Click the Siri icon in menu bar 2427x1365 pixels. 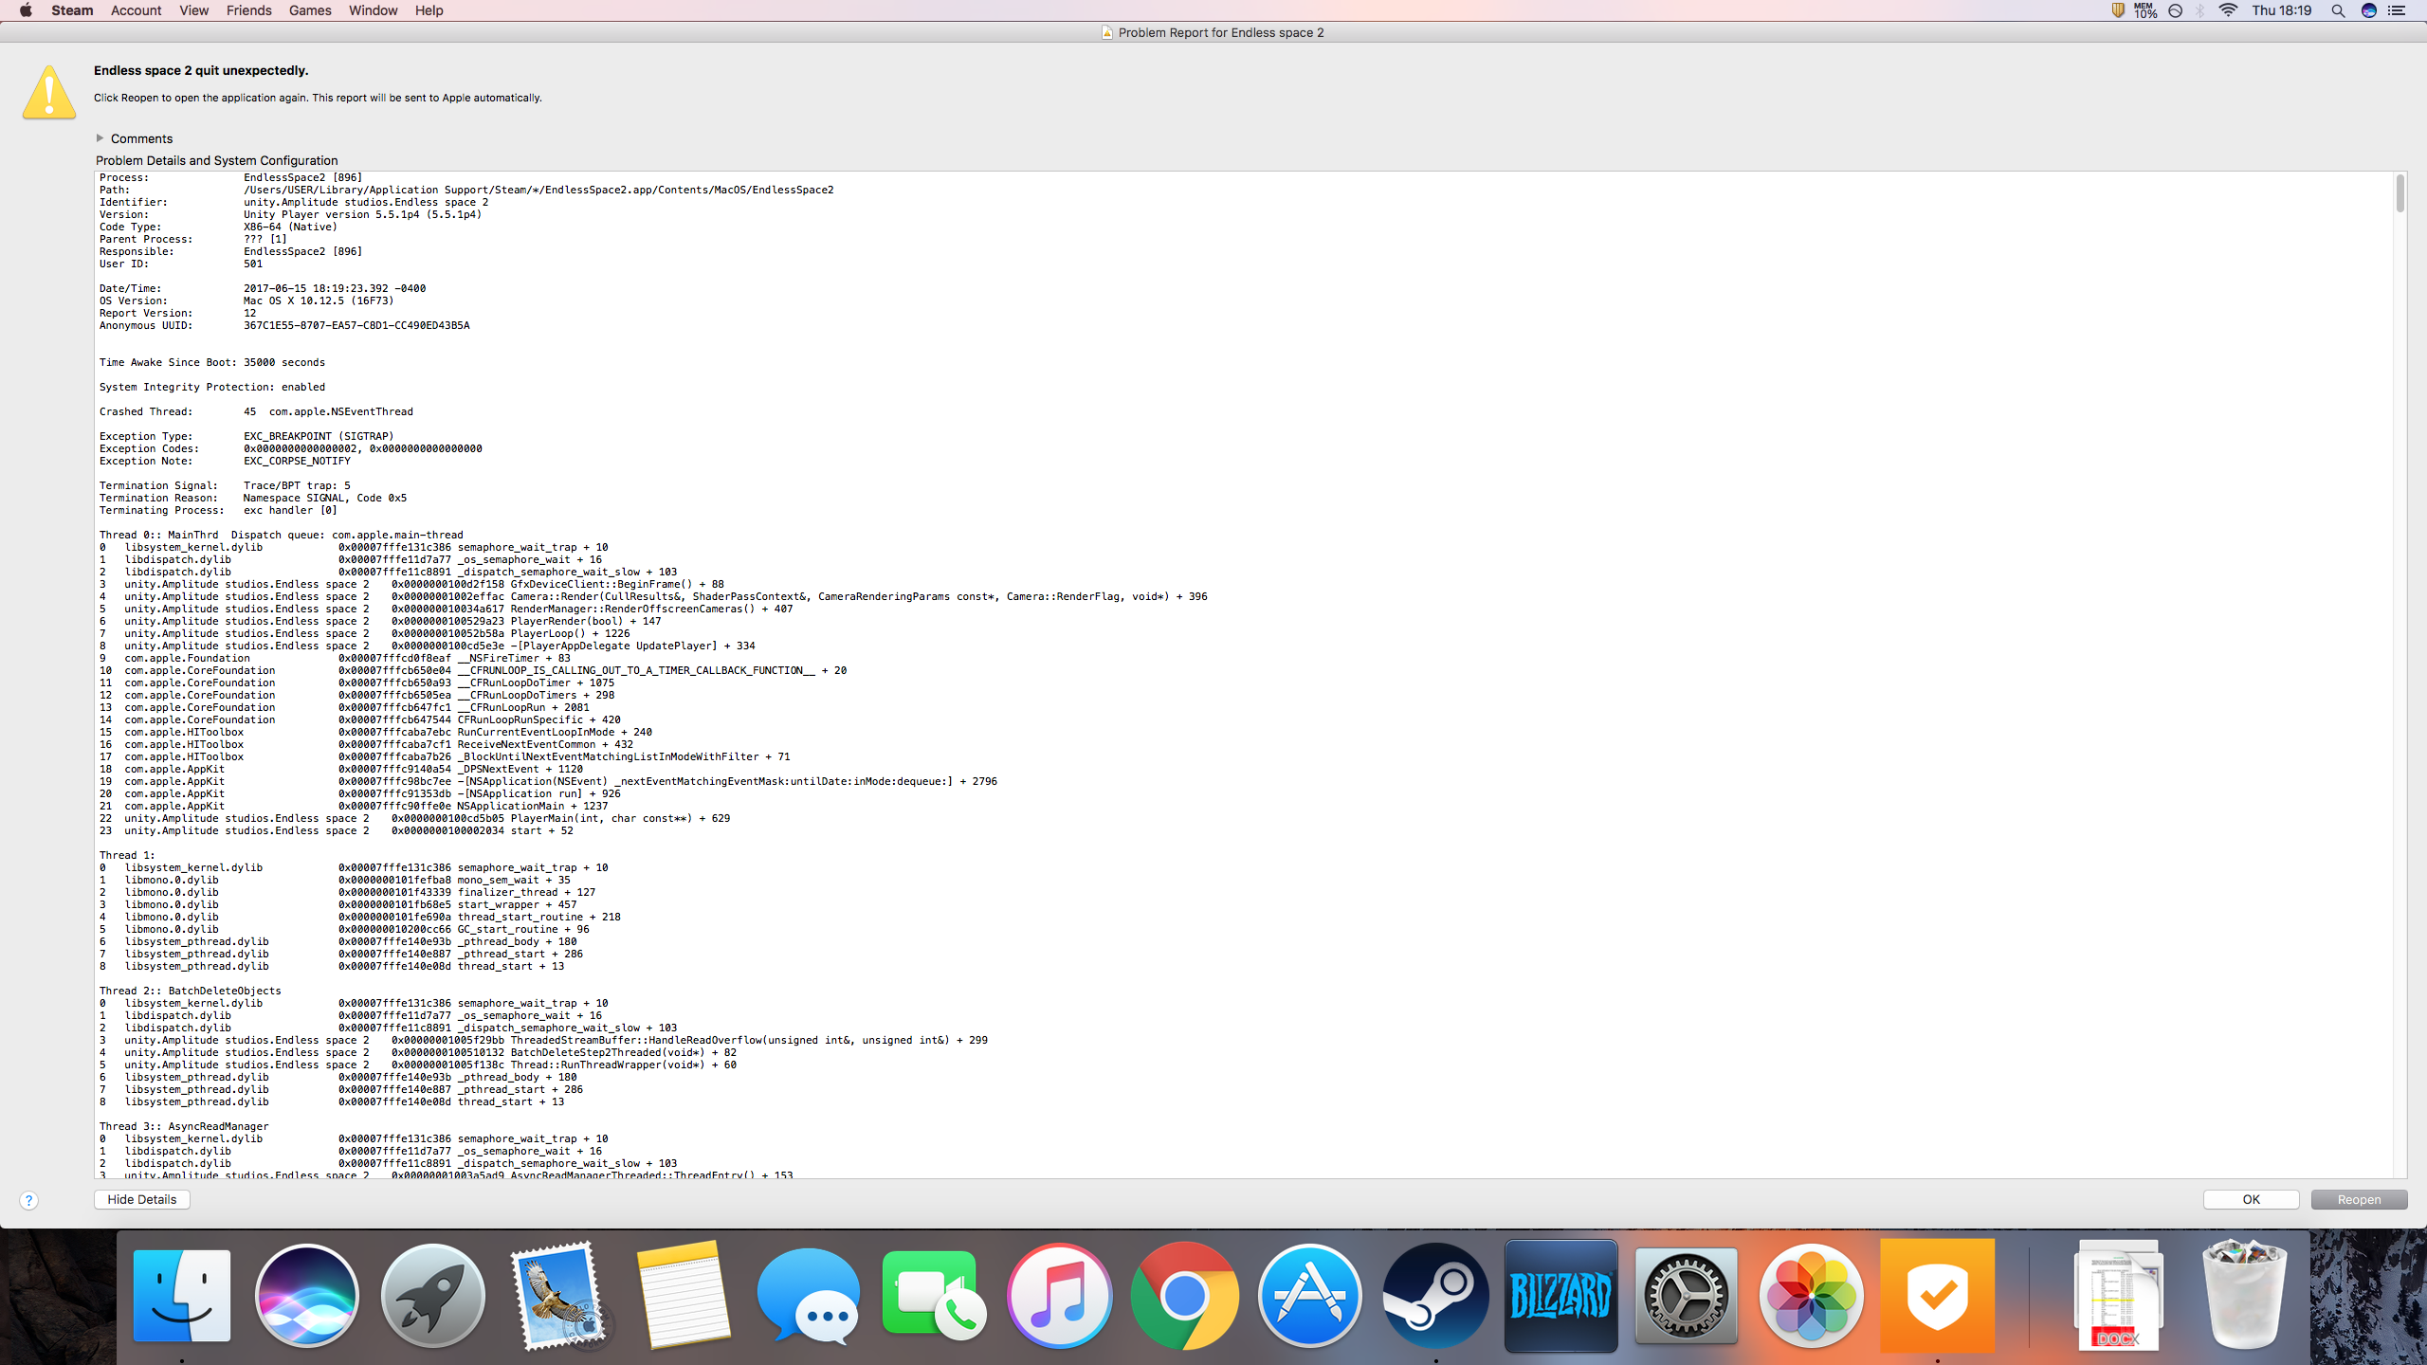pos(2368,10)
